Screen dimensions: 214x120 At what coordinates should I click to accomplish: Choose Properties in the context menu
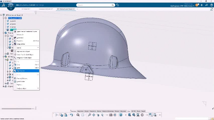[27, 41]
